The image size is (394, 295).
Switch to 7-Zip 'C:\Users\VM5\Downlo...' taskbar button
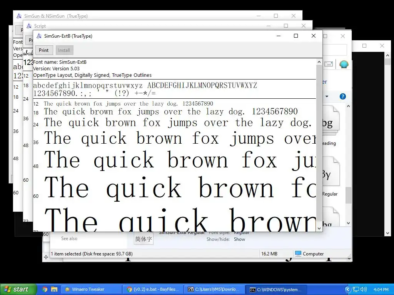(x=215, y=289)
